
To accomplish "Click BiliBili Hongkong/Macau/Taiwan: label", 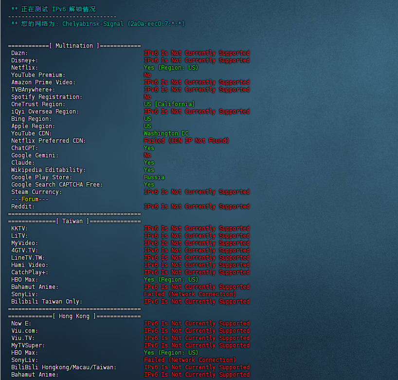I will click(64, 367).
